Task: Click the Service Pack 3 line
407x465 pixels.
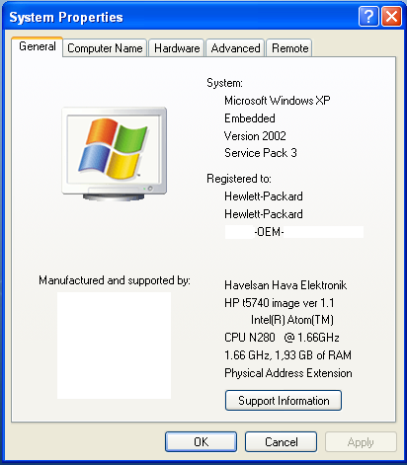Action: (x=261, y=153)
